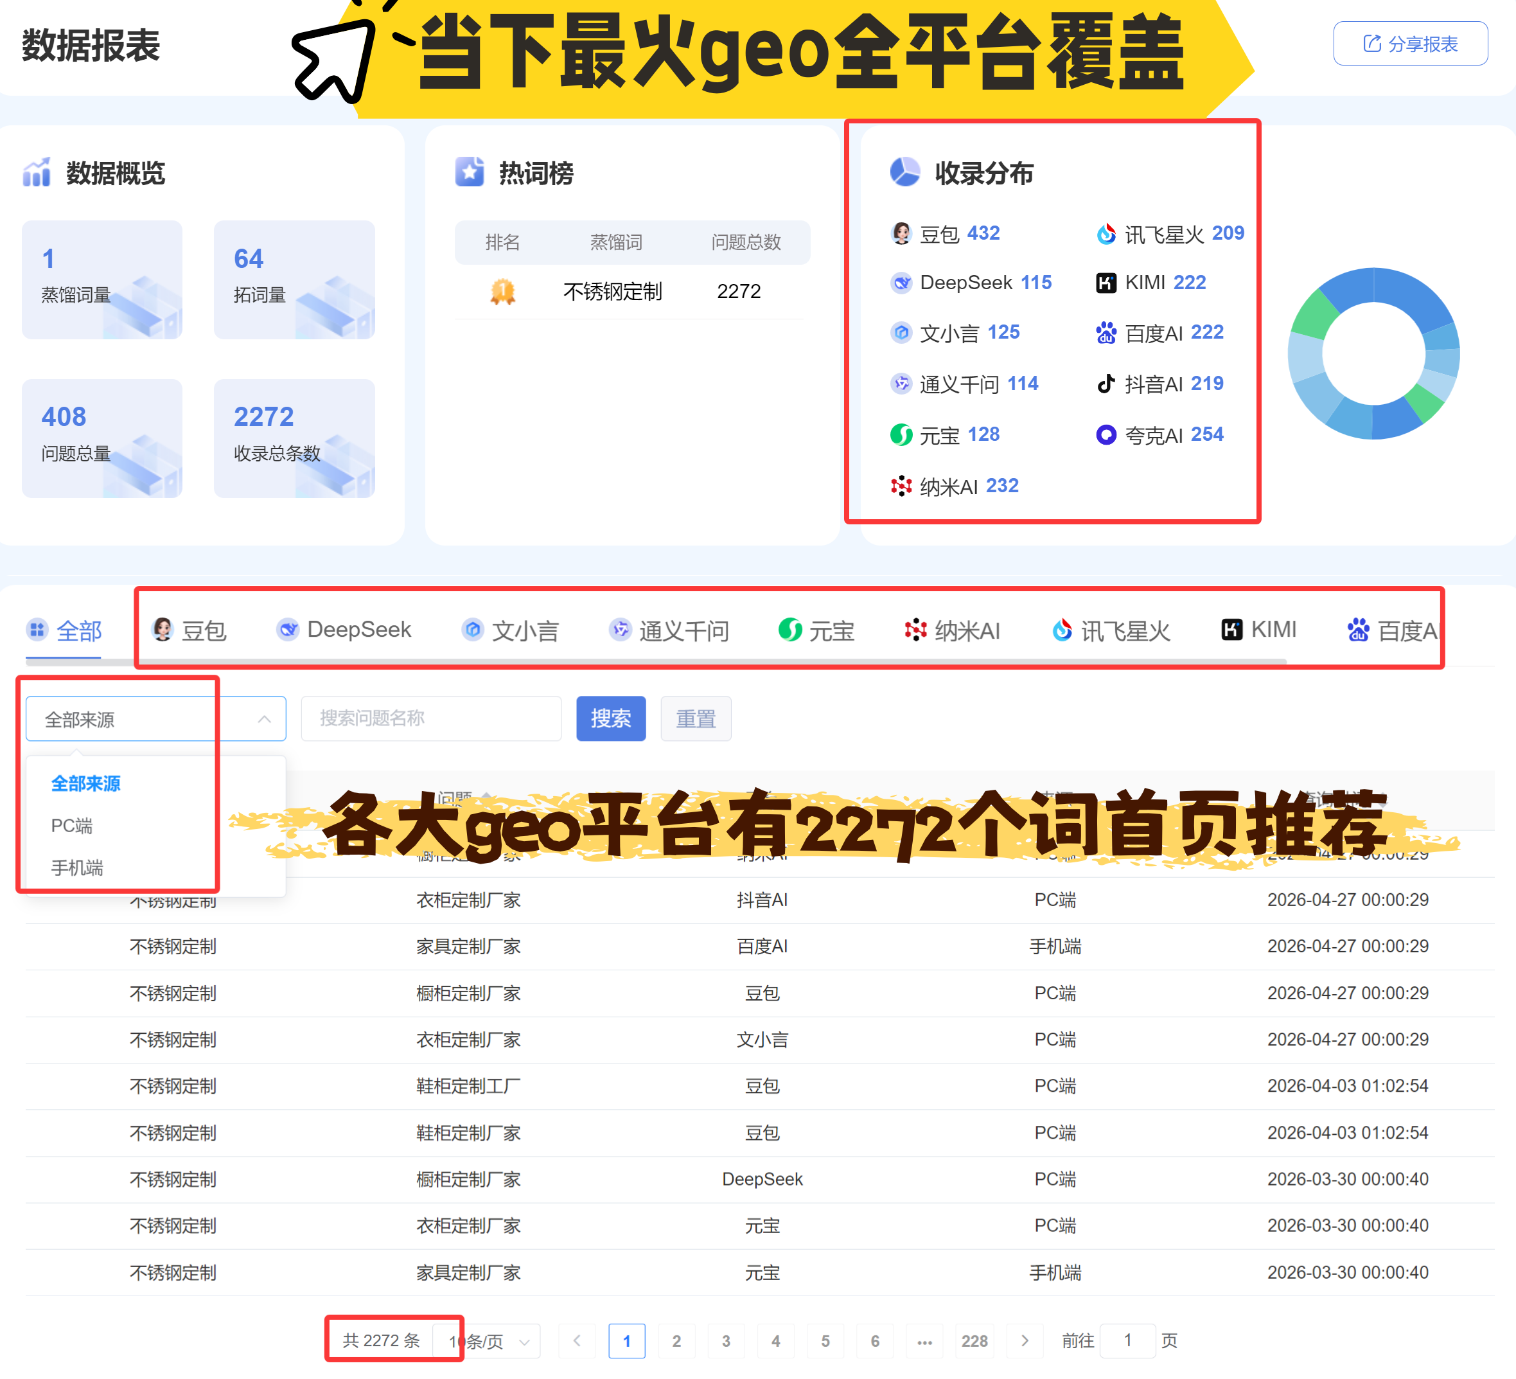Open the items-per-page dropdown
Image resolution: width=1516 pixels, height=1379 pixels.
tap(488, 1341)
